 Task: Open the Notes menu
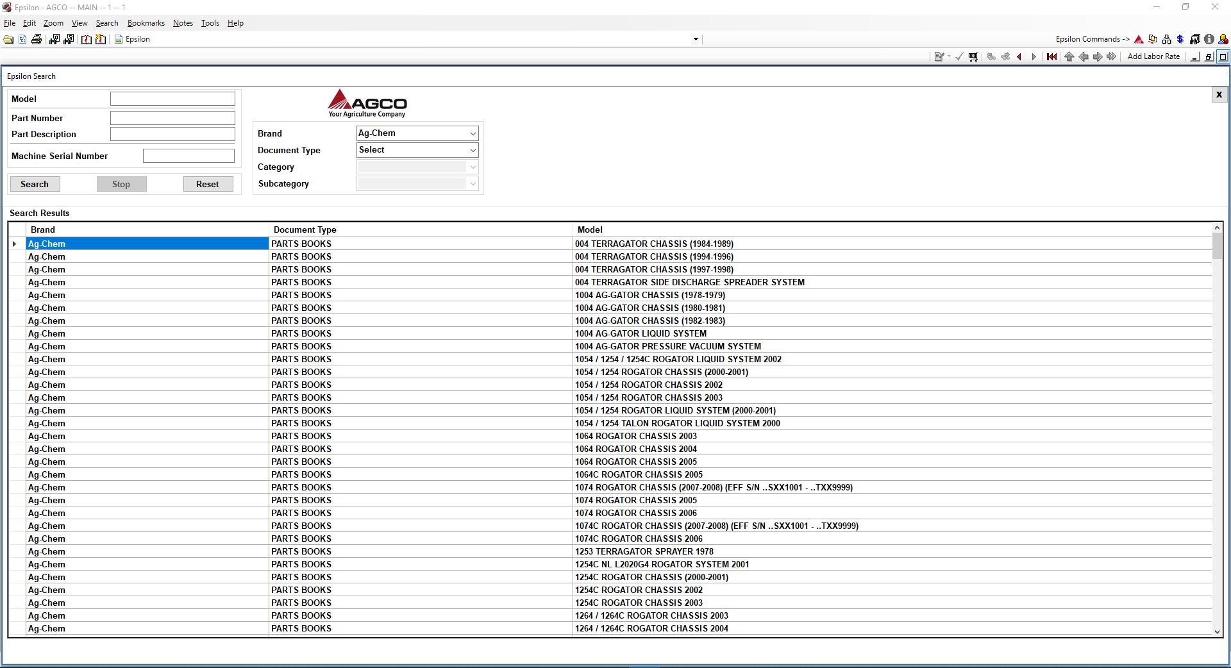(183, 23)
